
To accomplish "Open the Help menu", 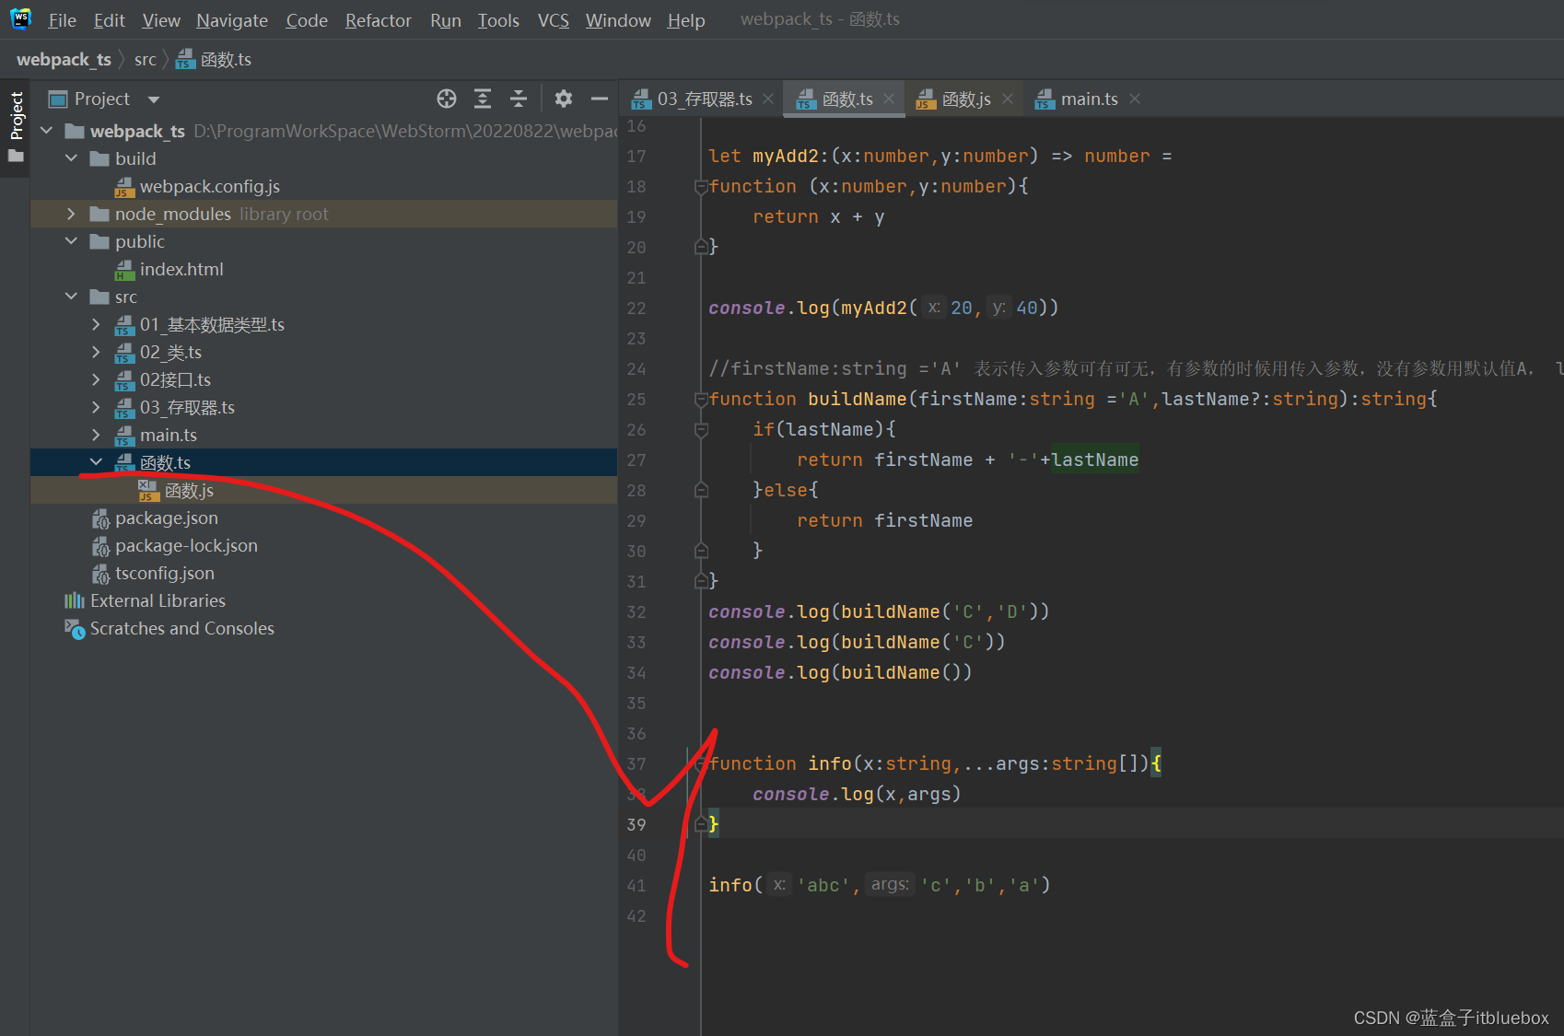I will [x=686, y=20].
